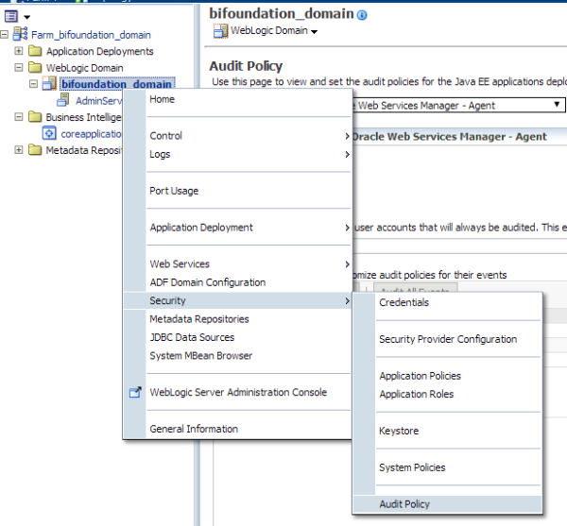Click the WebLogic Domain folder icon
Viewport: 567px width, 526px height.
click(35, 67)
